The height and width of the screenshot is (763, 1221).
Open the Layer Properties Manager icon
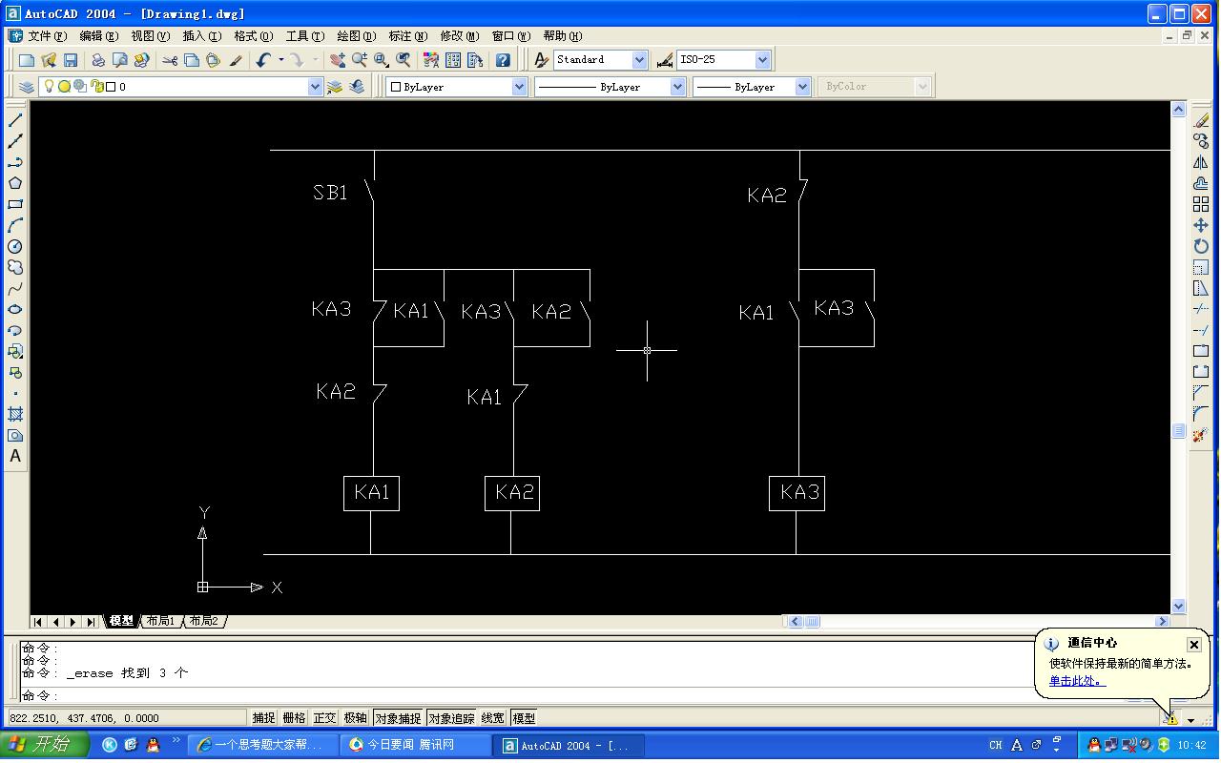tap(27, 87)
